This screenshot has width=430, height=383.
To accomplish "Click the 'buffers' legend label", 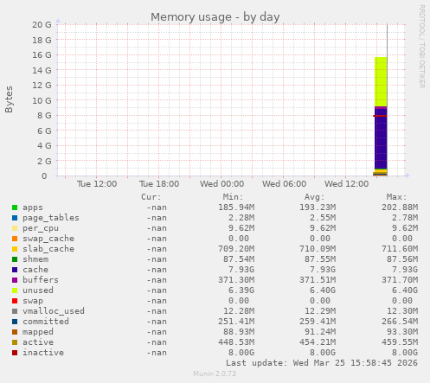I will [x=41, y=280].
